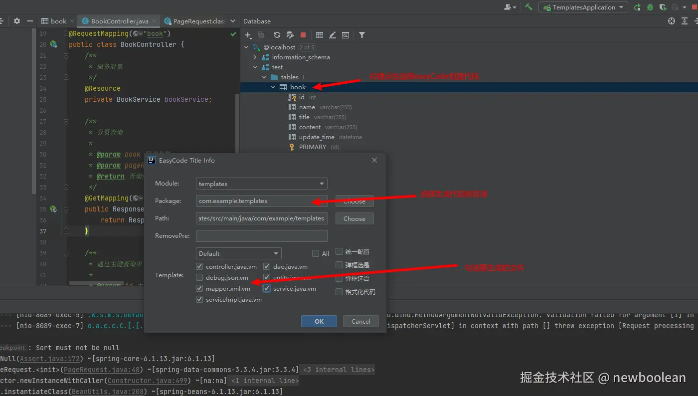Close the BookController.java tab
Screen dimensions: 698x396
pyautogui.click(x=154, y=21)
